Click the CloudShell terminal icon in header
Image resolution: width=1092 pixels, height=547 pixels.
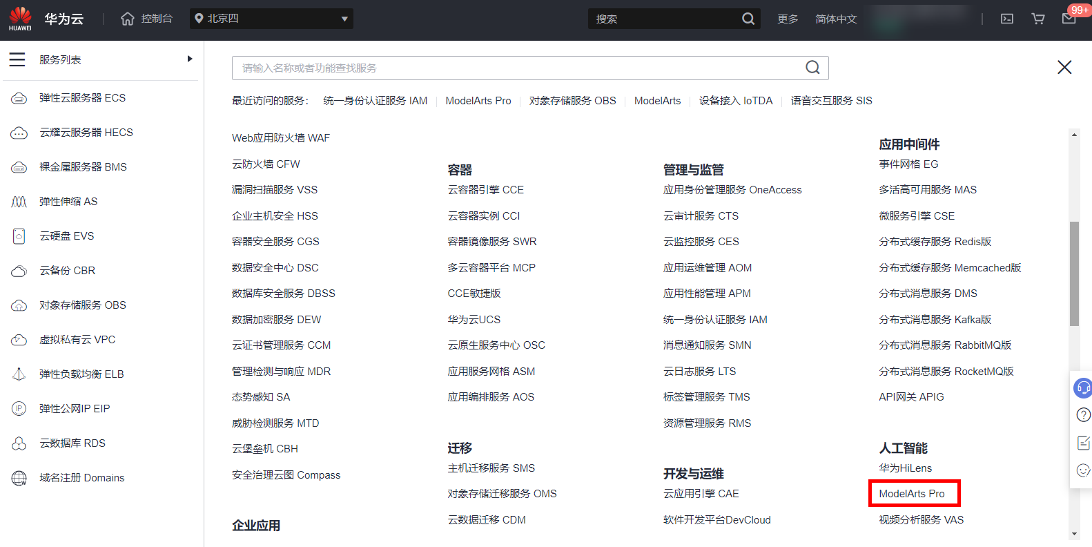(1007, 19)
